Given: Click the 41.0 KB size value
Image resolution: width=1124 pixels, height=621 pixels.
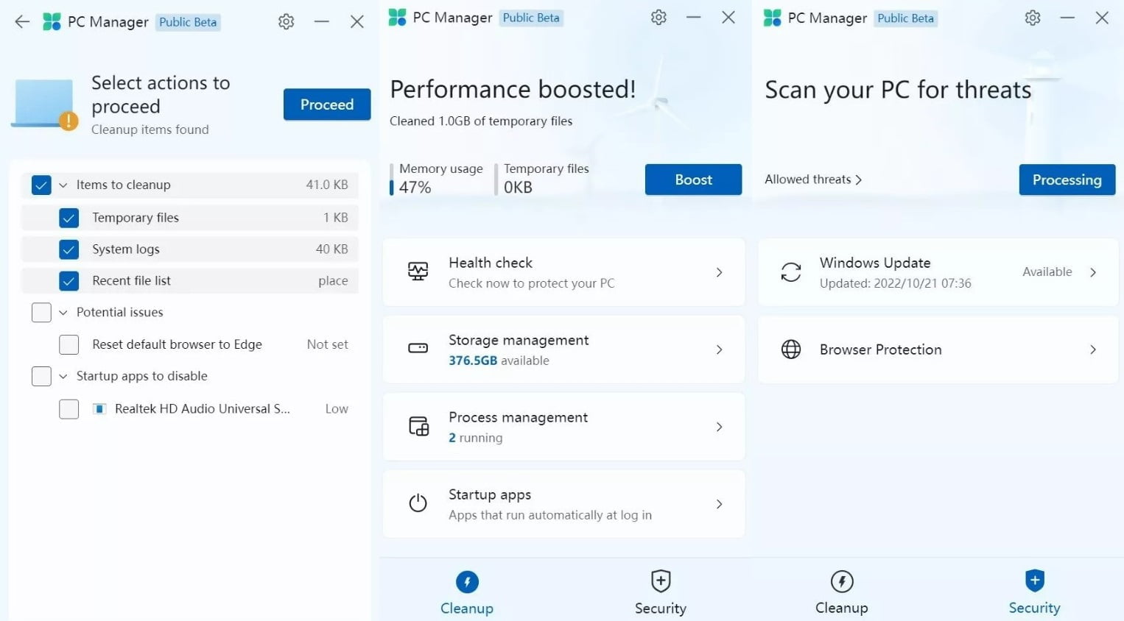Looking at the screenshot, I should (327, 185).
